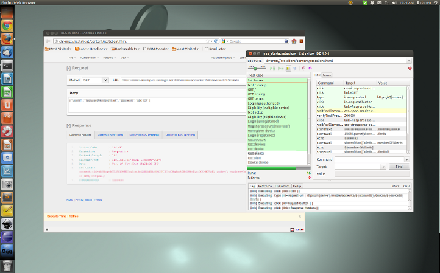440x273 pixels.
Task: Click the volume icon in system tray
Action: [394, 3]
